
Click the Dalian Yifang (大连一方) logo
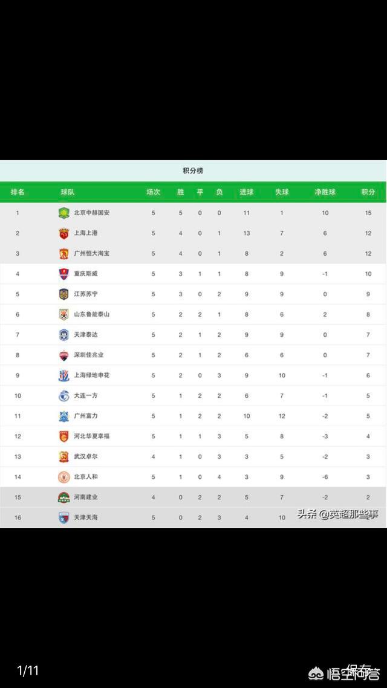64,396
